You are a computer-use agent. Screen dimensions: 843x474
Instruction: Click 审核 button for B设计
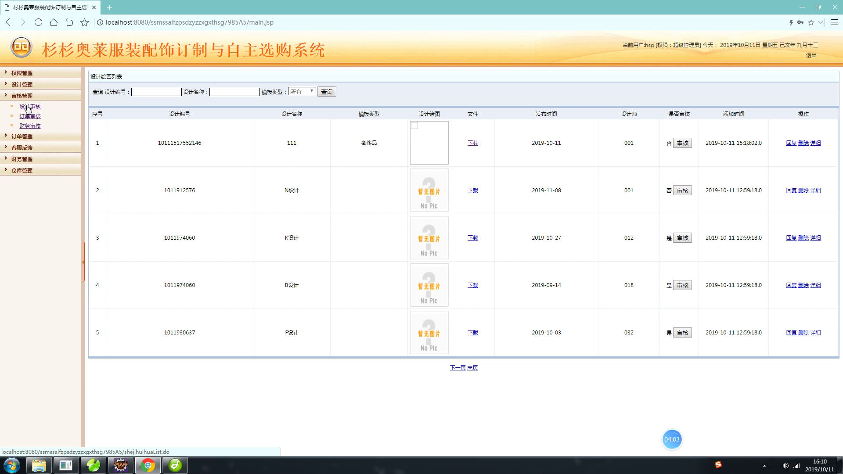click(x=682, y=285)
